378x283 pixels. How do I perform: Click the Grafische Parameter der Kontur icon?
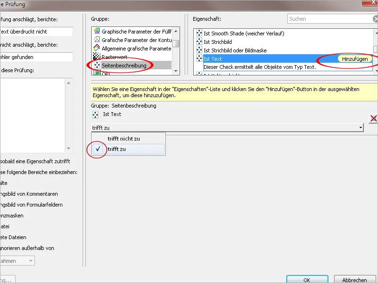coord(97,40)
